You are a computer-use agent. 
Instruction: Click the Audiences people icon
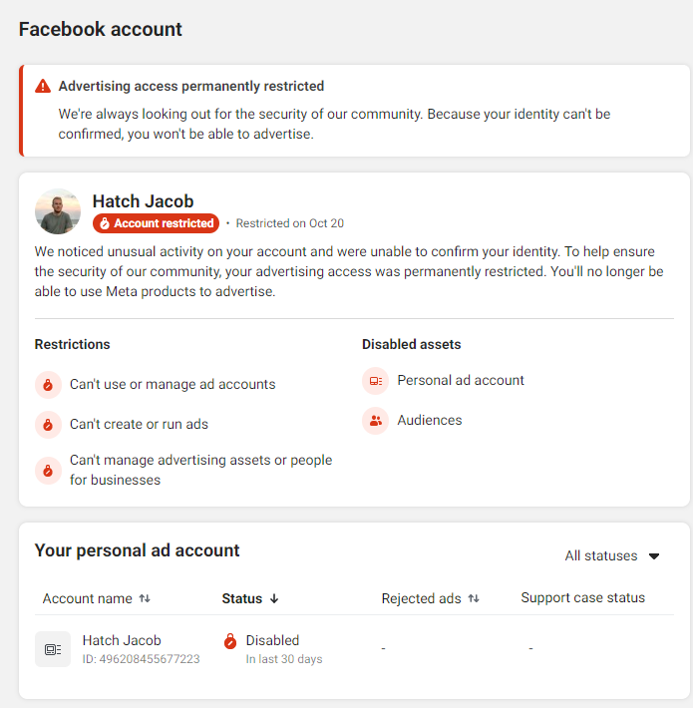(x=376, y=421)
